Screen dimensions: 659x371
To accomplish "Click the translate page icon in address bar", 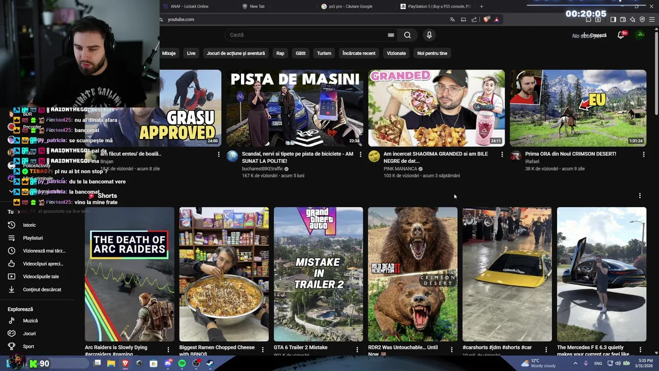I will pos(452,20).
